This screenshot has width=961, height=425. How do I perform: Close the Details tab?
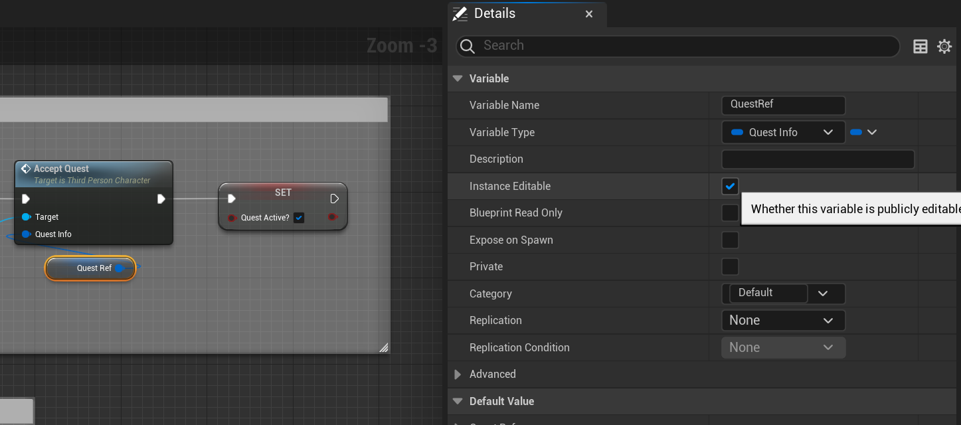pyautogui.click(x=589, y=14)
